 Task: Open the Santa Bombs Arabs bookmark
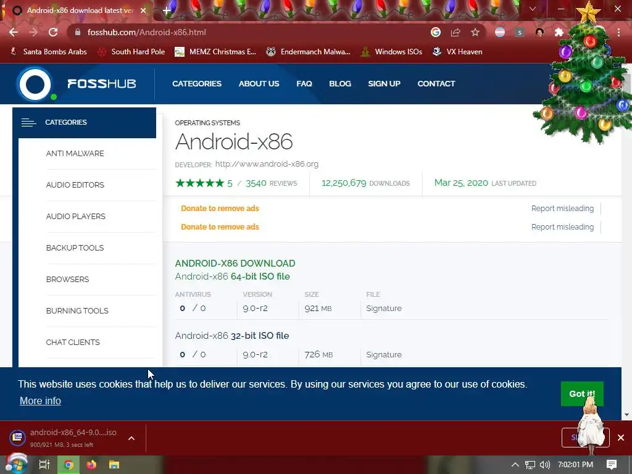click(48, 52)
